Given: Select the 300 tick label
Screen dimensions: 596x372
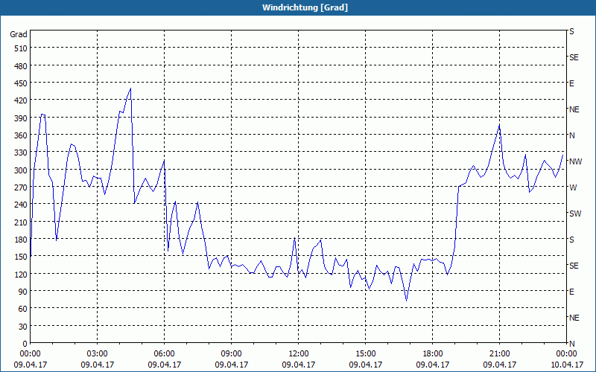Looking at the screenshot, I should 22,170.
